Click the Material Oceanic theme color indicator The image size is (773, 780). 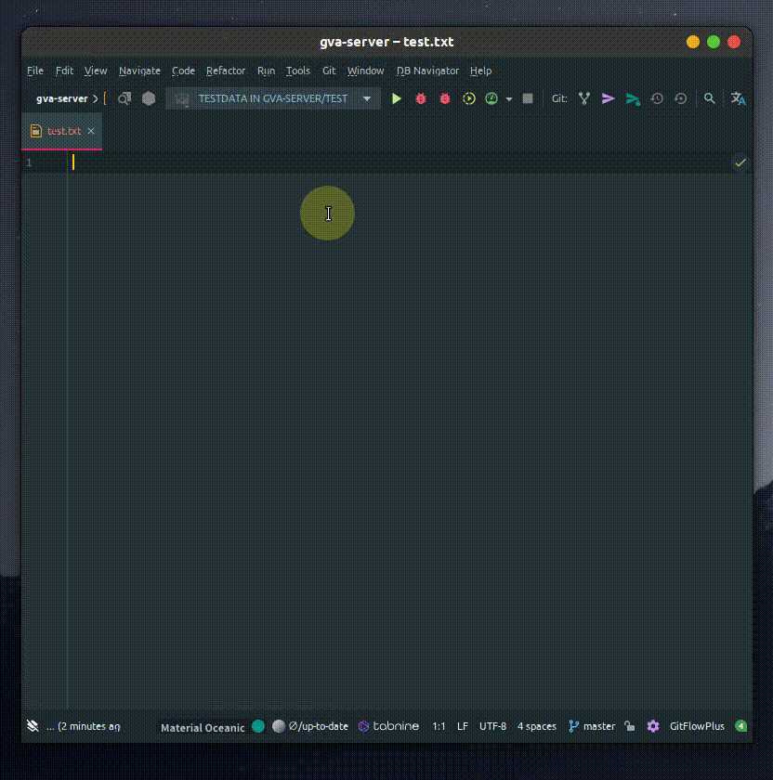[x=258, y=726]
